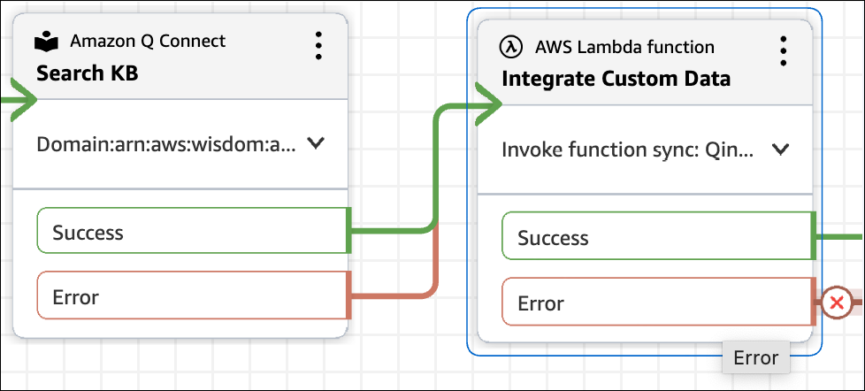The height and width of the screenshot is (391, 865).
Task: Remove the Integrate Custom Data error connection
Action: tap(837, 303)
